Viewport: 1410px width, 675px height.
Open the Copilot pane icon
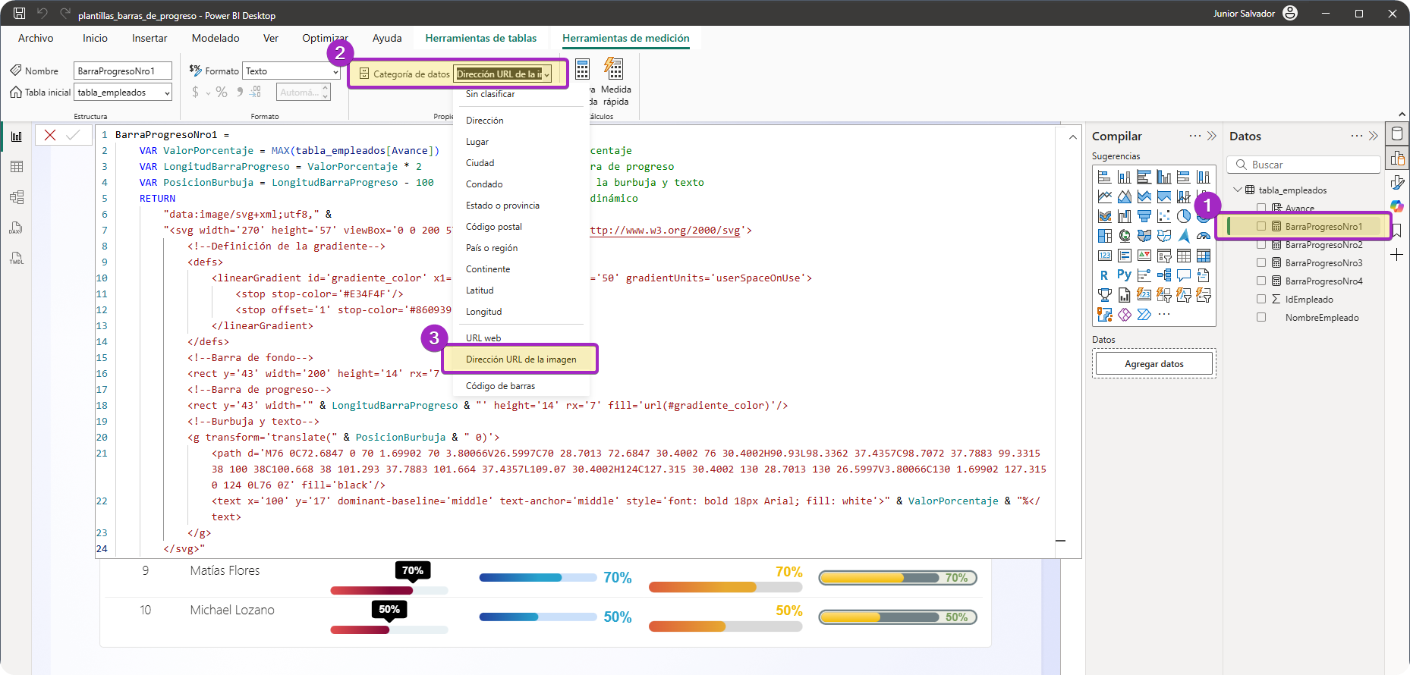(x=1396, y=206)
